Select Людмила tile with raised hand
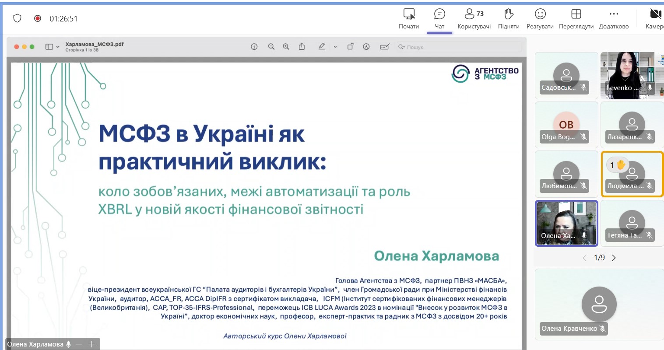The image size is (664, 350). (632, 174)
